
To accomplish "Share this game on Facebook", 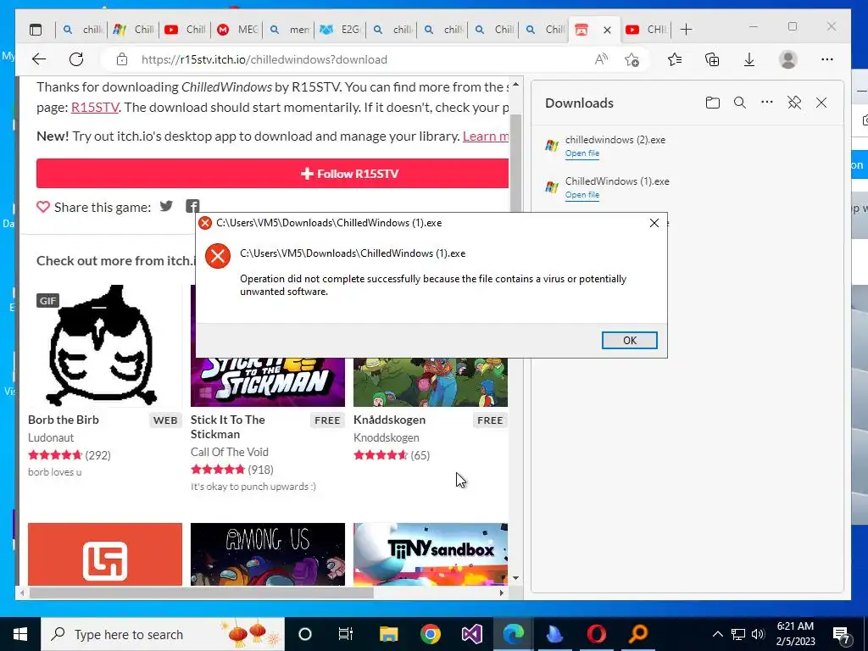I will 192,207.
